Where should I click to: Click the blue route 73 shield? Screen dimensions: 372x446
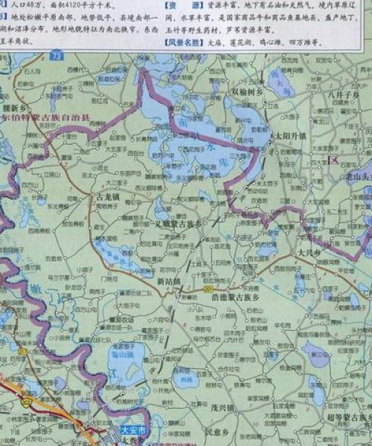pos(57,56)
